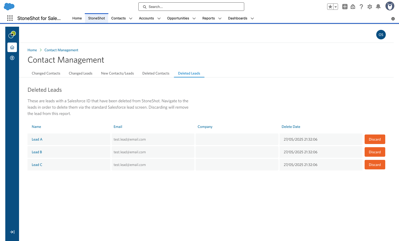Select sidebar Home icon

point(12,47)
